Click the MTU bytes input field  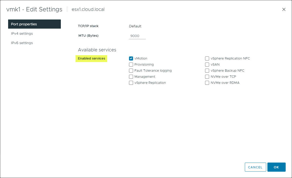pos(137,36)
